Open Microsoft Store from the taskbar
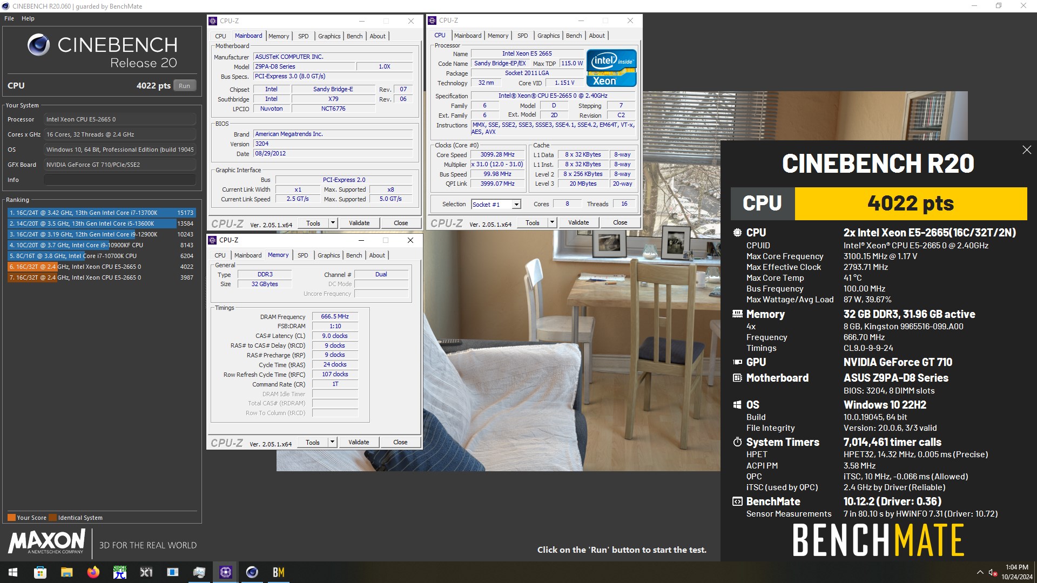Viewport: 1037px width, 583px height. point(40,572)
